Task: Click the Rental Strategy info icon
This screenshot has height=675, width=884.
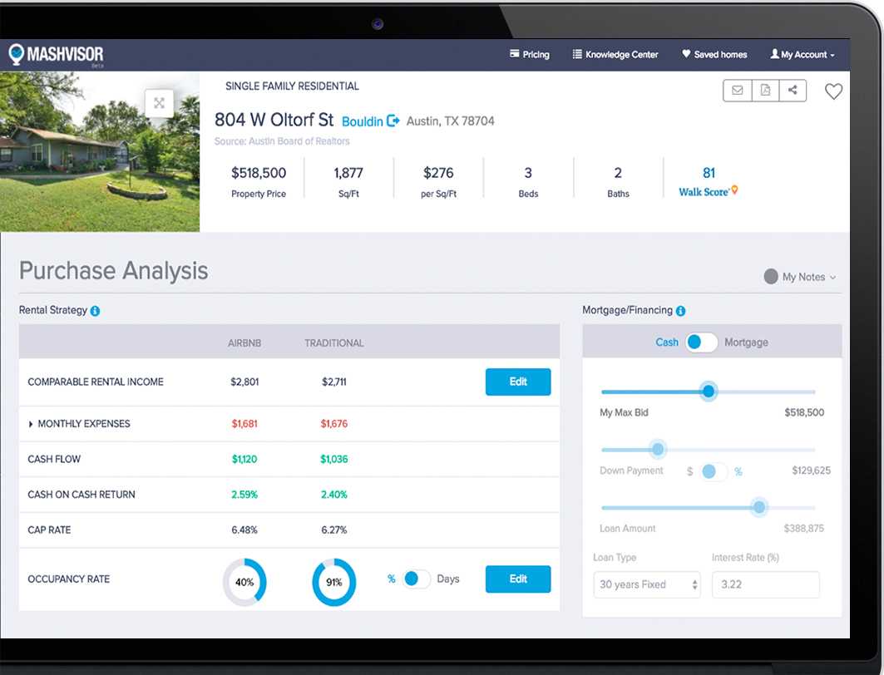Action: coord(95,311)
